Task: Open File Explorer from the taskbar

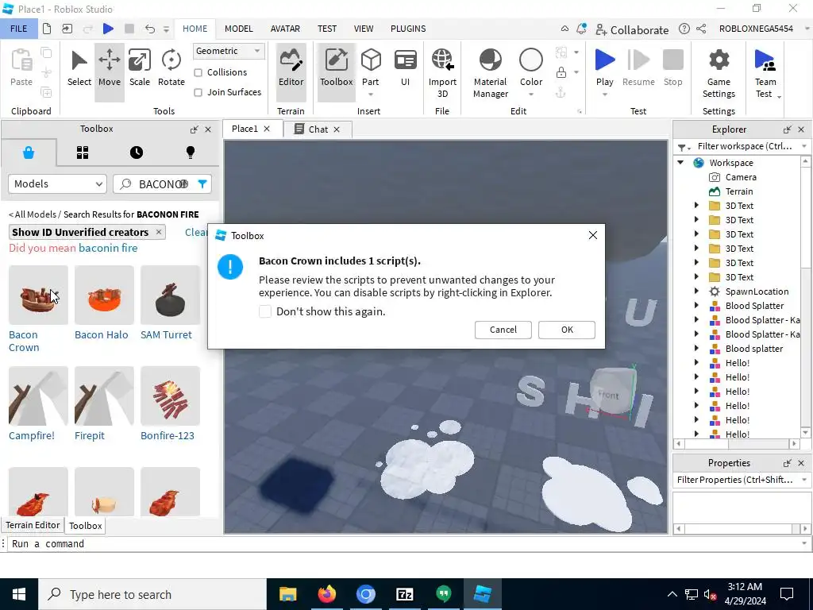Action: tap(287, 594)
